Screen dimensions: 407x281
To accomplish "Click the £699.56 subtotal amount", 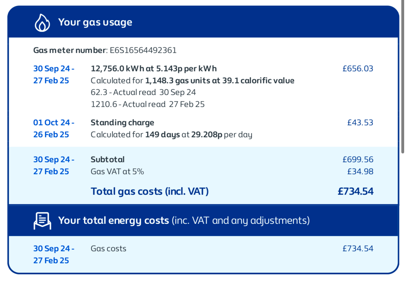I will [358, 159].
